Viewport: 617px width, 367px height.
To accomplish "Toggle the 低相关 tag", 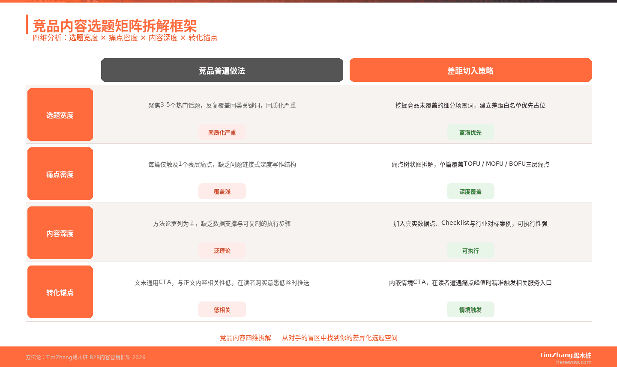I will [x=222, y=309].
